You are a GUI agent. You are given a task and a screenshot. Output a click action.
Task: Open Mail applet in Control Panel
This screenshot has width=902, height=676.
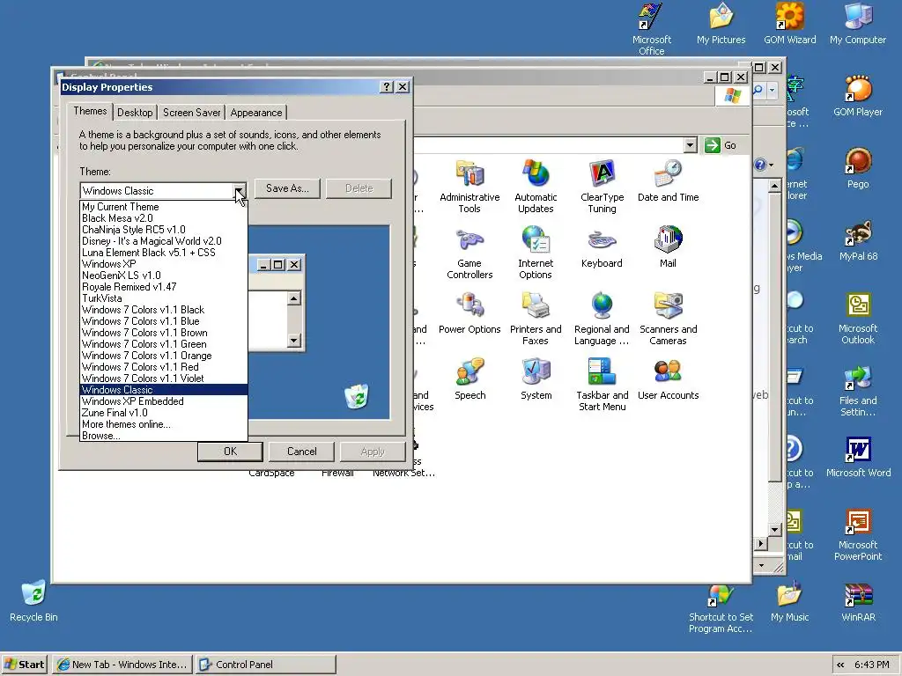coord(668,247)
